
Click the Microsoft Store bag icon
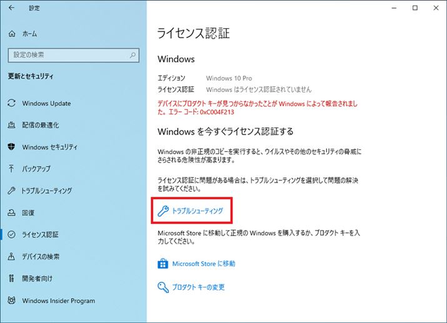[163, 264]
